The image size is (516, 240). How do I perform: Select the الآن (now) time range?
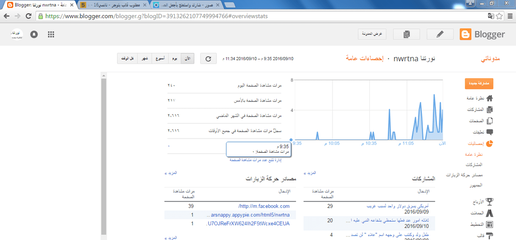187,58
